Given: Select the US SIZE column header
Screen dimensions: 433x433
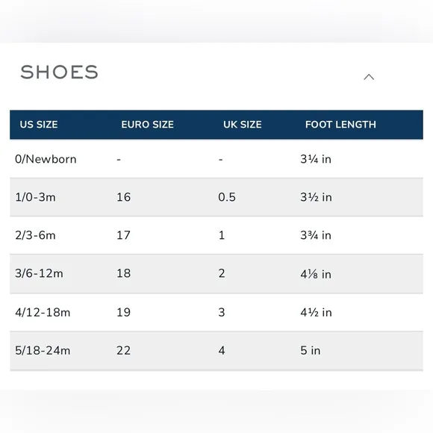Looking at the screenshot, I should (39, 125).
